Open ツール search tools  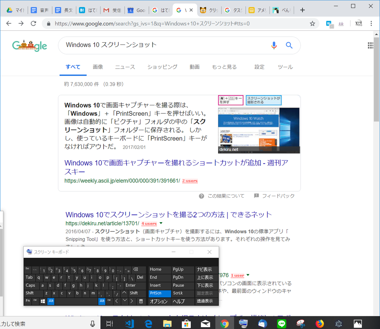click(285, 67)
